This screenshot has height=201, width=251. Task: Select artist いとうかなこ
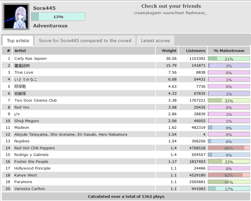pyautogui.click(x=26, y=79)
